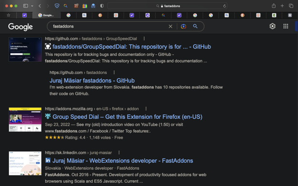Open the GitHub result preview thumbnail
Screen dimensions: 298x186
point(25,49)
